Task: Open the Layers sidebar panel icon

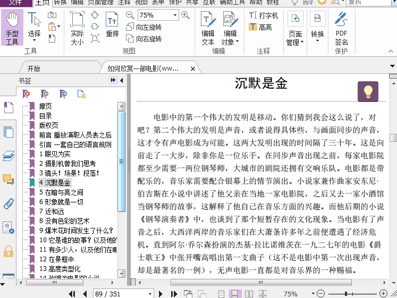Action: click(x=9, y=156)
